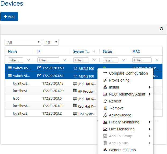The image size is (167, 154).
Task: Click the Add button
Action: pos(9,17)
